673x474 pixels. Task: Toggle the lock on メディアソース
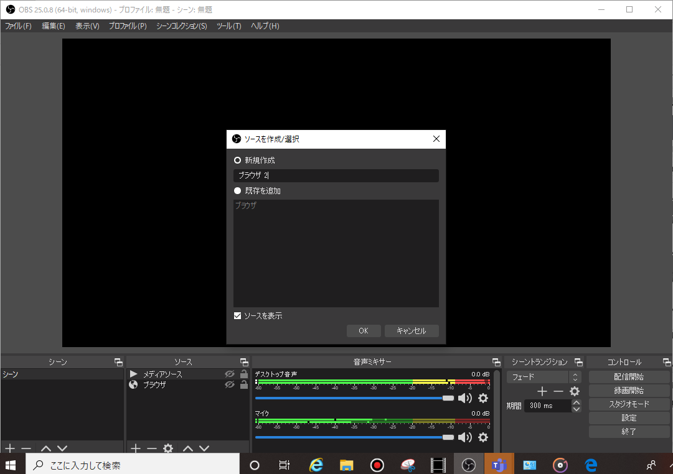pyautogui.click(x=244, y=374)
